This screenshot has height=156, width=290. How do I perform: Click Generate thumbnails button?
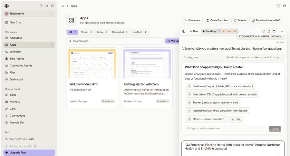point(266,20)
